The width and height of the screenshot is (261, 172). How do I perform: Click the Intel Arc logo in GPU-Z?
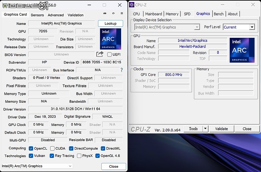[x=110, y=39]
